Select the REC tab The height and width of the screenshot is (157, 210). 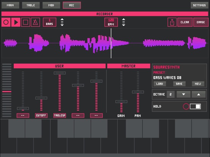tap(72, 5)
